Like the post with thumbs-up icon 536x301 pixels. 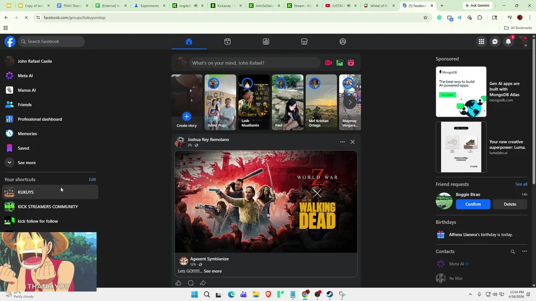(x=178, y=283)
